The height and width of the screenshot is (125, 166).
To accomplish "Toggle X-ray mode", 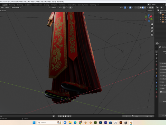I will pos(136,8).
